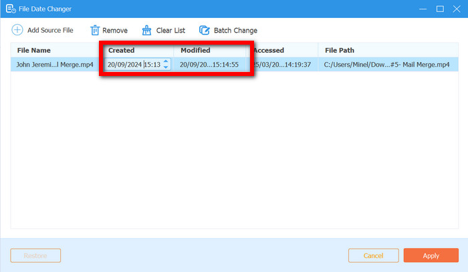Screen dimensions: 468x272
Task: Click the Clear List broom icon
Action: pos(146,31)
